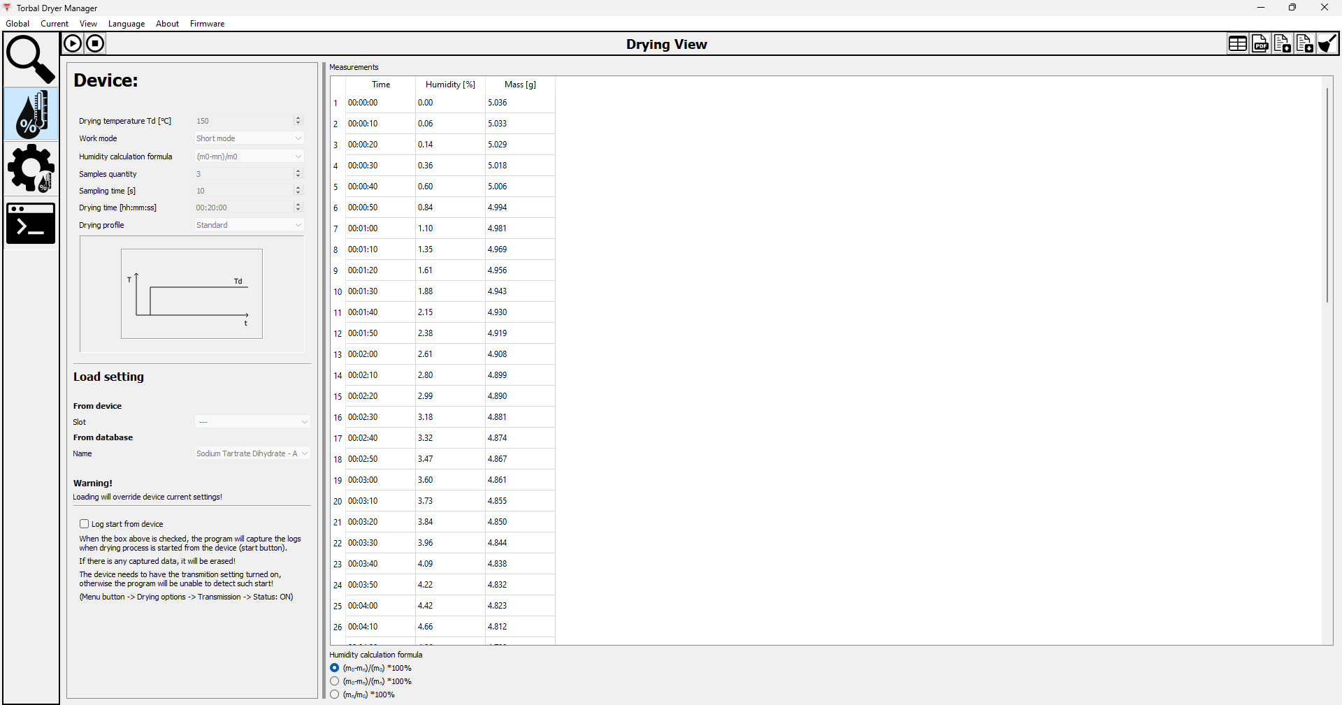Viewport: 1342px width, 705px height.
Task: Open the Language menu
Action: [x=127, y=24]
